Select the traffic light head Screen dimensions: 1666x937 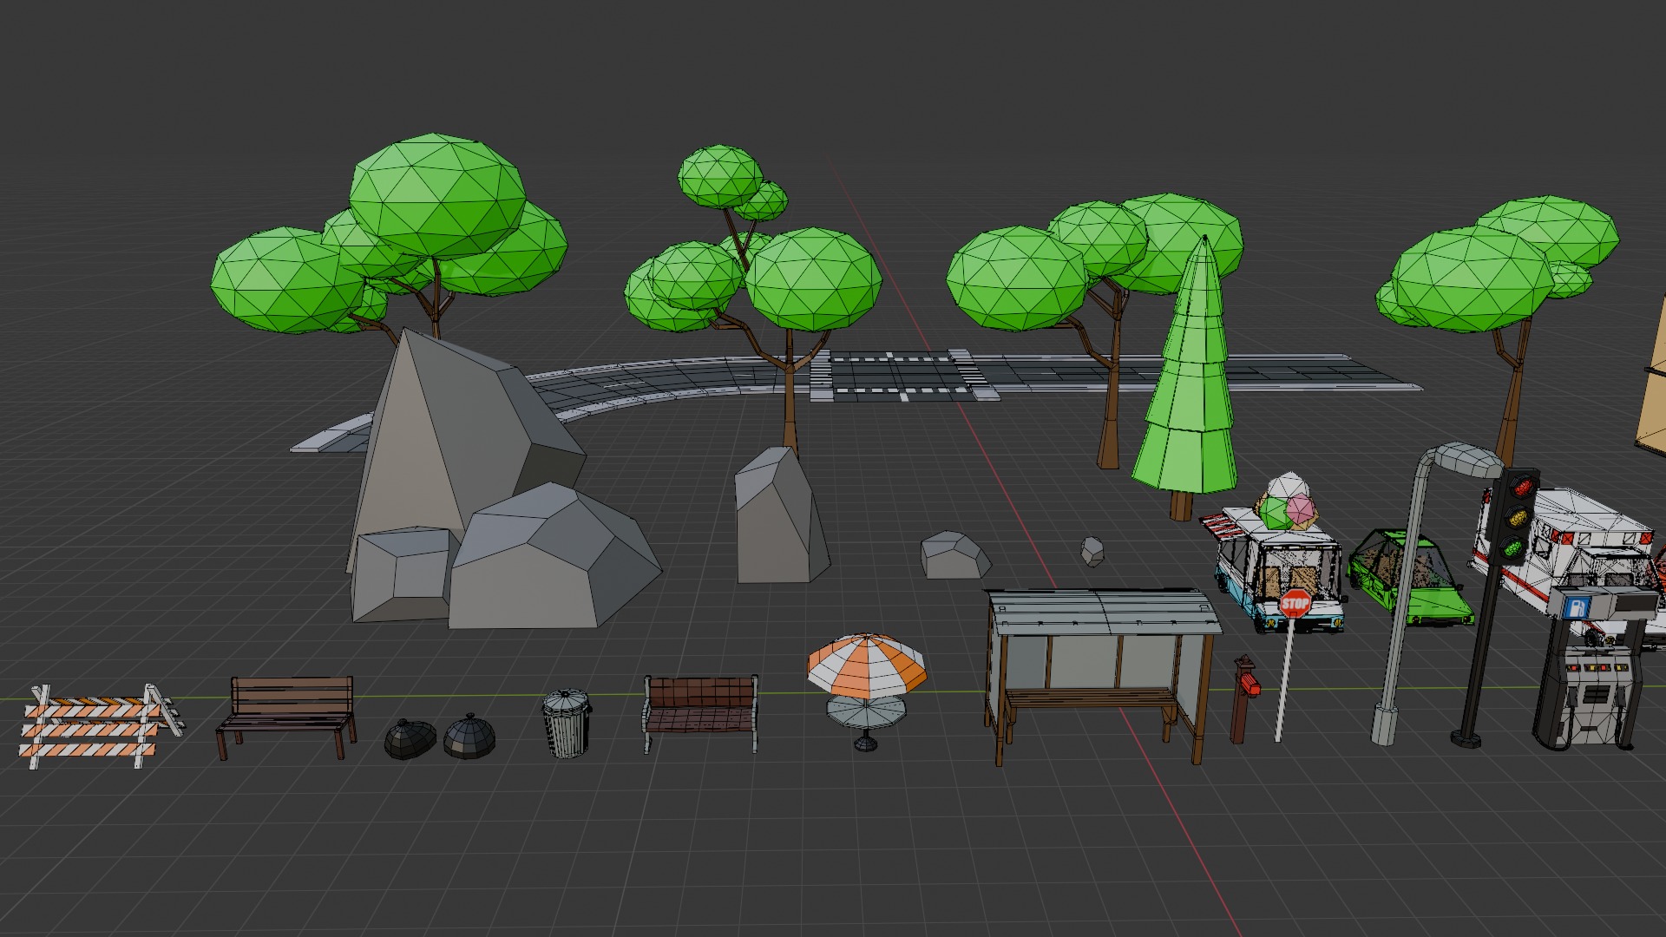point(1516,518)
